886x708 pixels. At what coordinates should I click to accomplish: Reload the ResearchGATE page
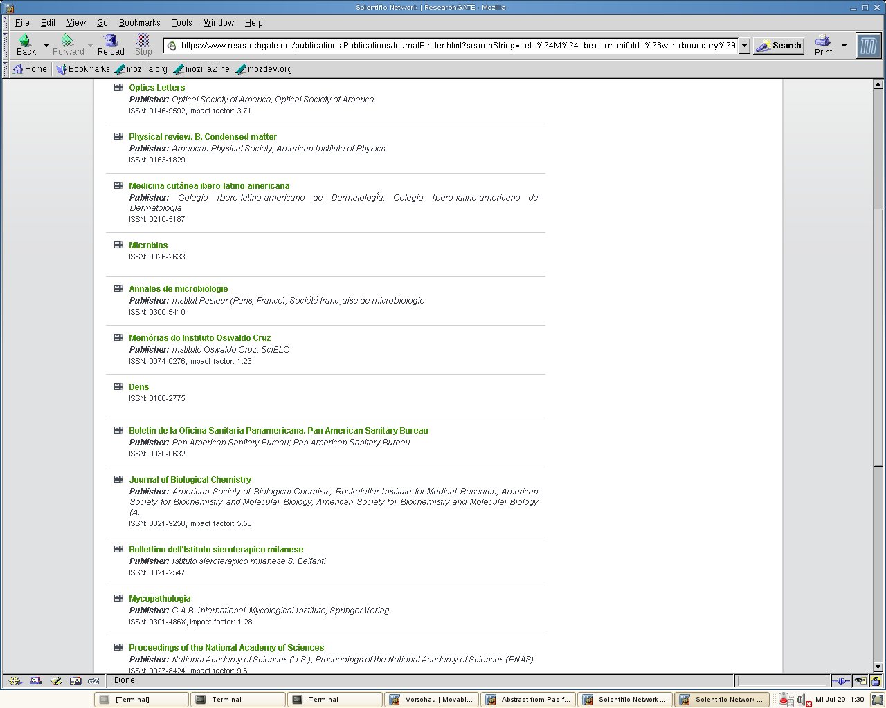coord(110,44)
